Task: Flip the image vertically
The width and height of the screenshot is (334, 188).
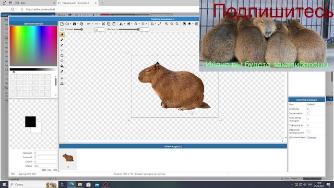Action: [128, 24]
